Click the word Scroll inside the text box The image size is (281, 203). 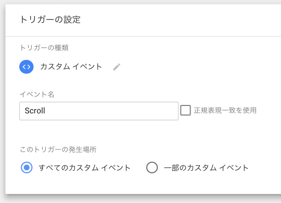click(x=35, y=111)
